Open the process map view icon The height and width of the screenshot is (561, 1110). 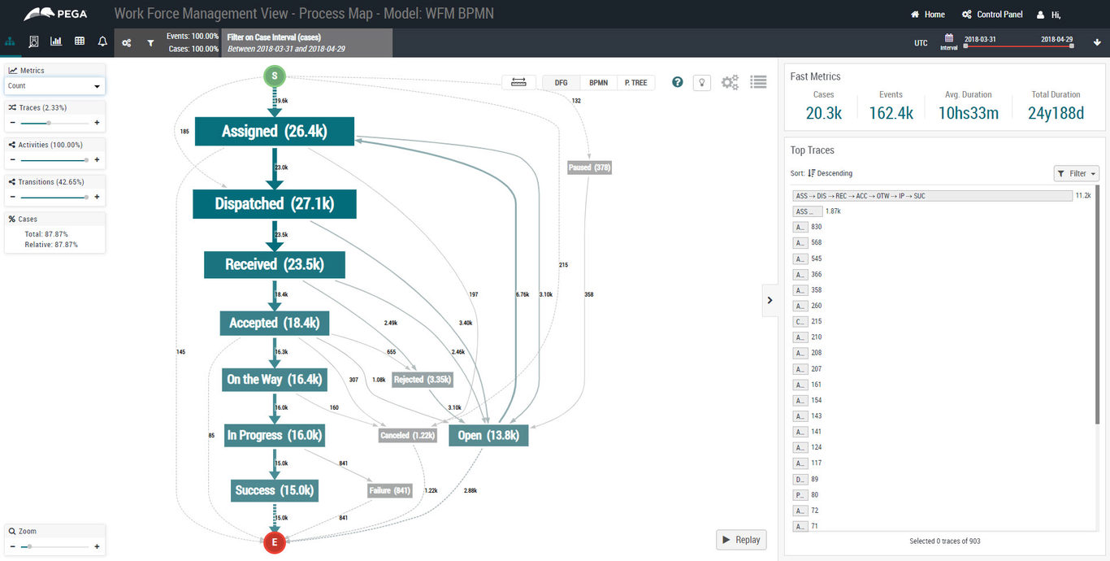[x=11, y=42]
